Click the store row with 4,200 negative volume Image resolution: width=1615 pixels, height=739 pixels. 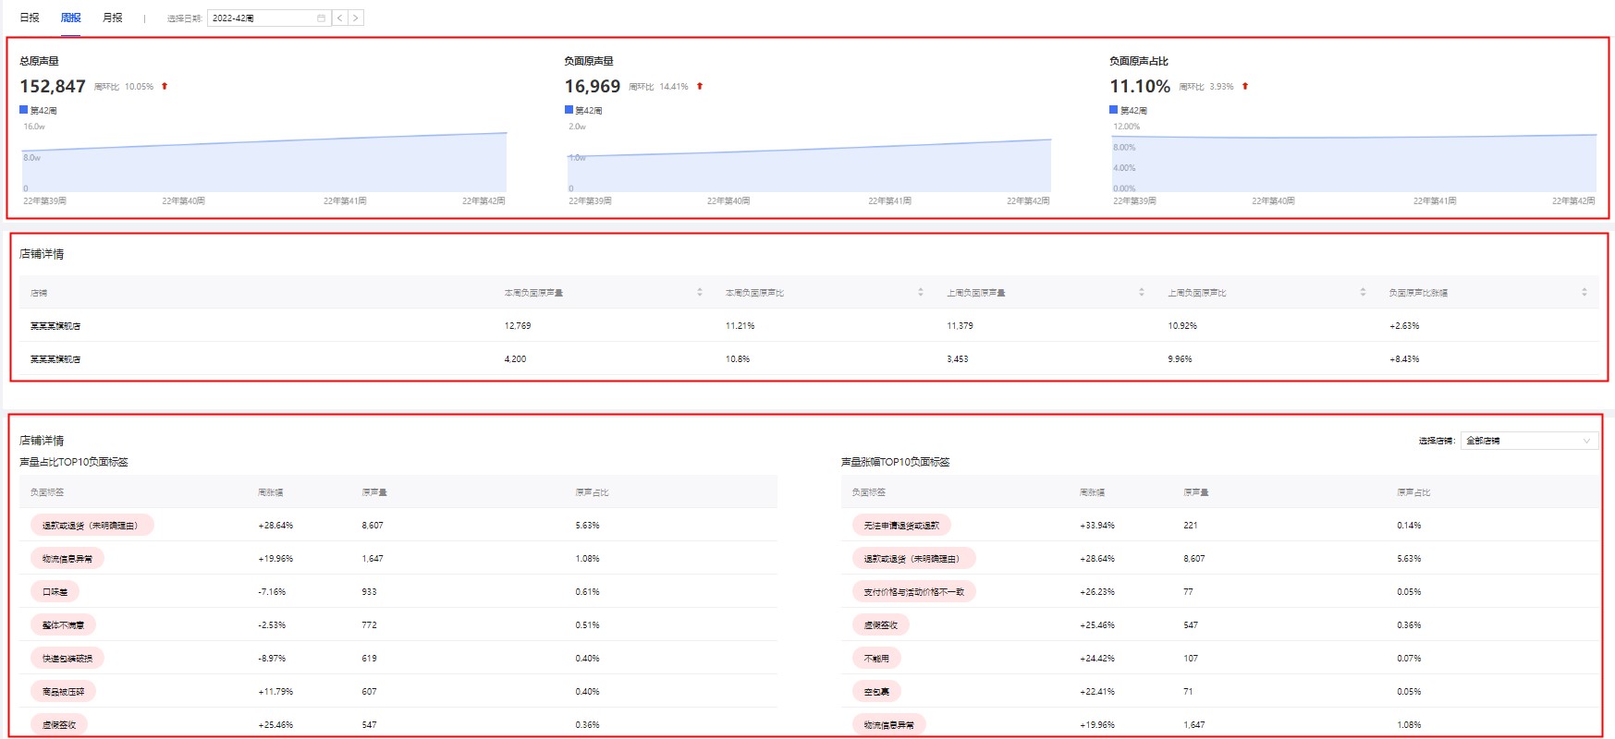point(809,358)
